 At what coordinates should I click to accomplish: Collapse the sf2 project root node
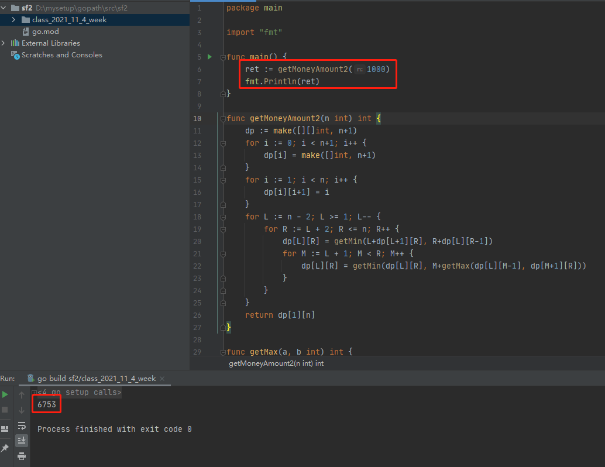coord(4,8)
